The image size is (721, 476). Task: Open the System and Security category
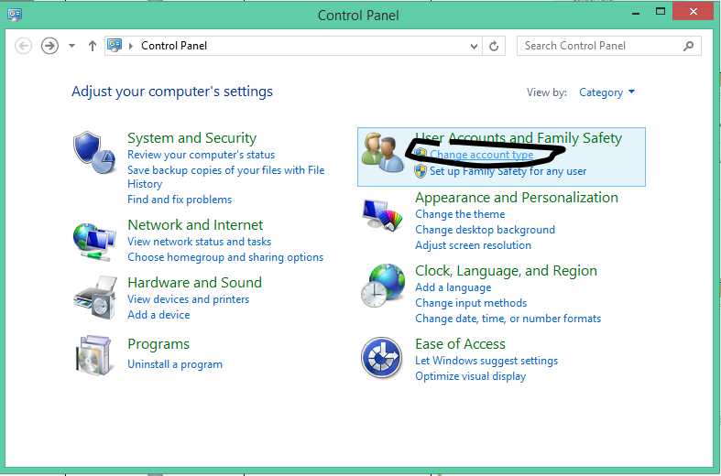point(191,138)
